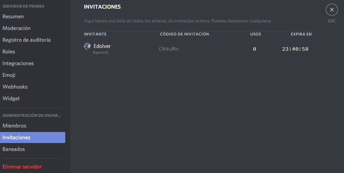Open the Resumen settings page
The height and width of the screenshot is (173, 344).
click(13, 17)
